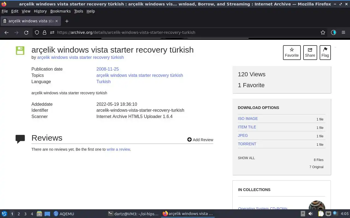Download the ISO IMAGE file
The width and height of the screenshot is (350, 218).
tap(248, 119)
